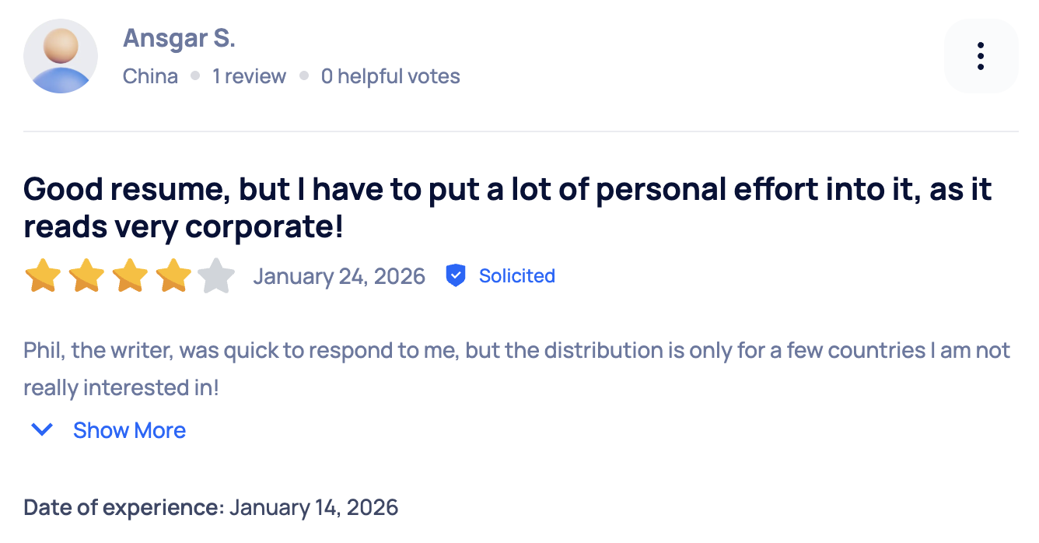
Task: Click the '1 review' reviewer stats link
Action: (250, 75)
